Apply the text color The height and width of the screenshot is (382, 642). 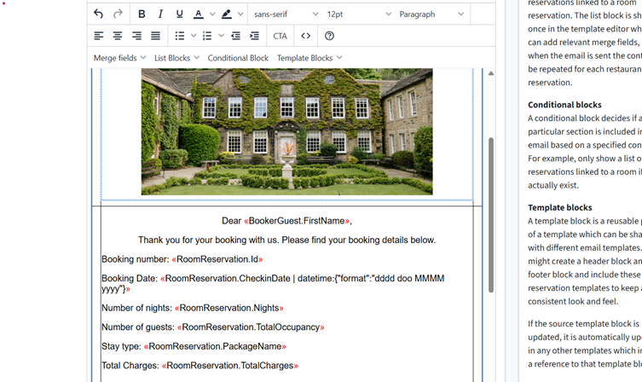[198, 14]
